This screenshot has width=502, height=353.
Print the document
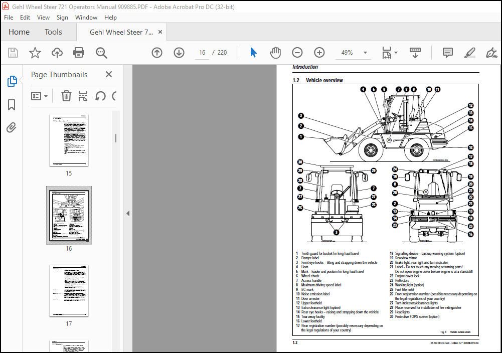[x=79, y=52]
